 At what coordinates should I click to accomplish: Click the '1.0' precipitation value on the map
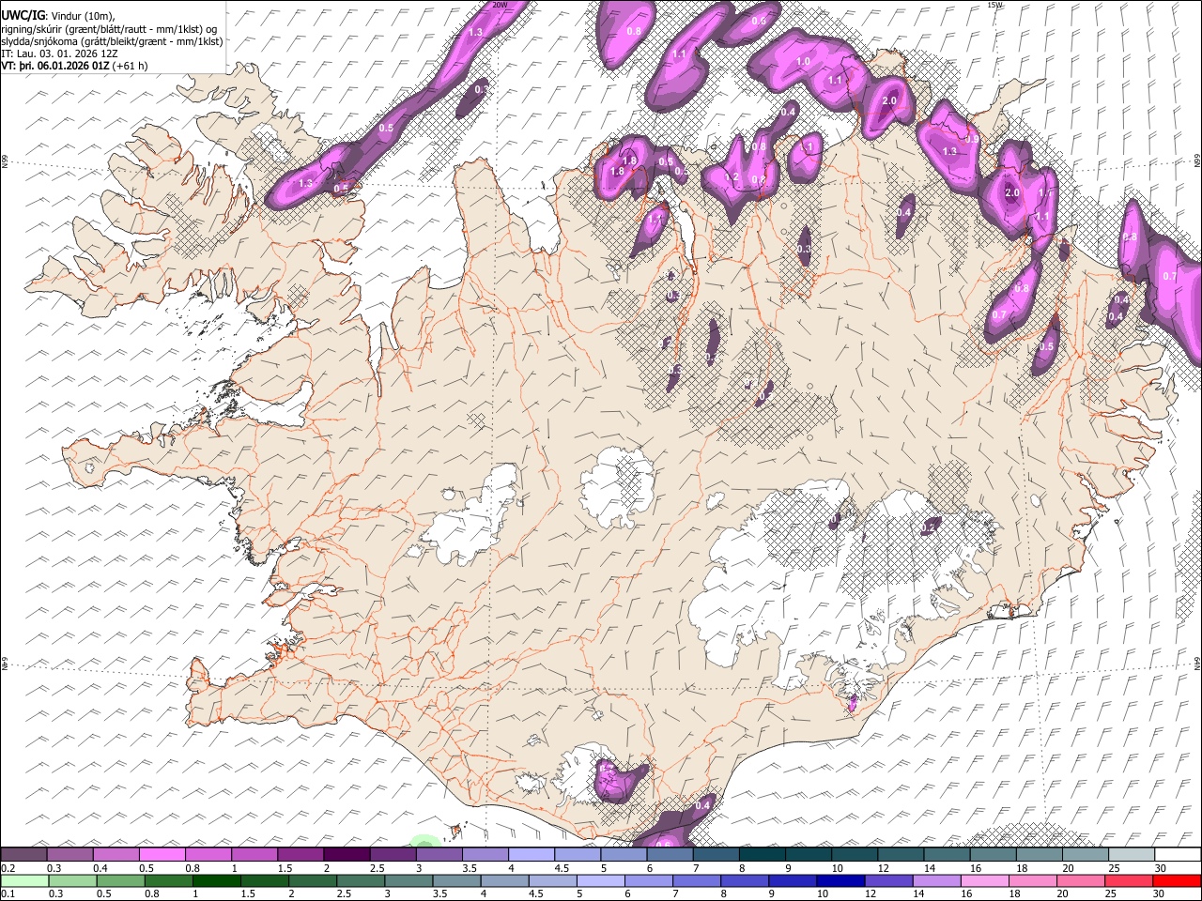(x=803, y=62)
